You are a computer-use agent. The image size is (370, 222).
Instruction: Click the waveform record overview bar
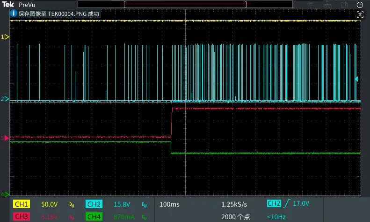pos(185,4)
